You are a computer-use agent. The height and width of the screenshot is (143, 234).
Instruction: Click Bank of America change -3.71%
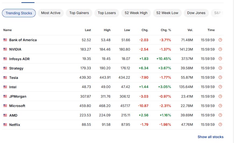coord(165,40)
